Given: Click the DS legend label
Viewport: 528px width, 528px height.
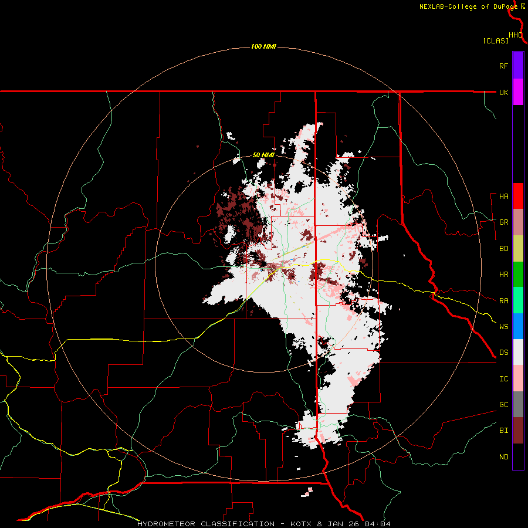Looking at the screenshot, I should (x=503, y=353).
